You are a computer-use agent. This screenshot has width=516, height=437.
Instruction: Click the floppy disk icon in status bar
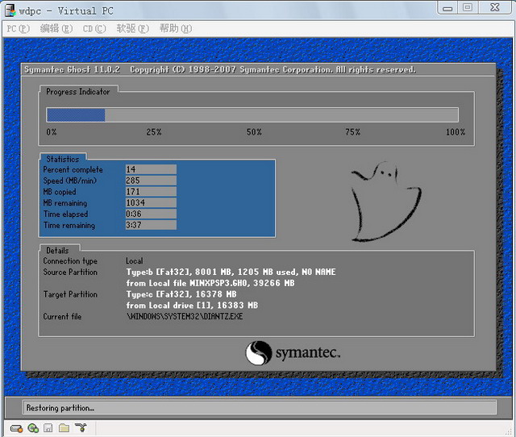[48, 428]
